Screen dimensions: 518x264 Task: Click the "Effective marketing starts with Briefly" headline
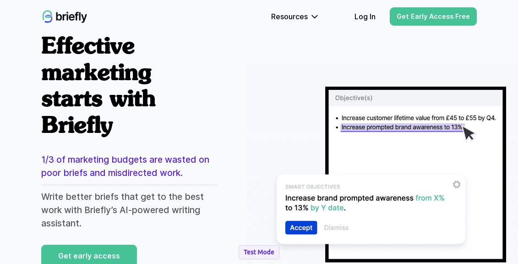(x=98, y=85)
